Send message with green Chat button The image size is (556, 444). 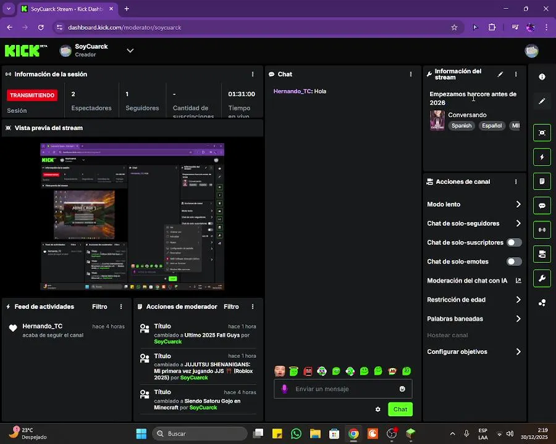400,409
